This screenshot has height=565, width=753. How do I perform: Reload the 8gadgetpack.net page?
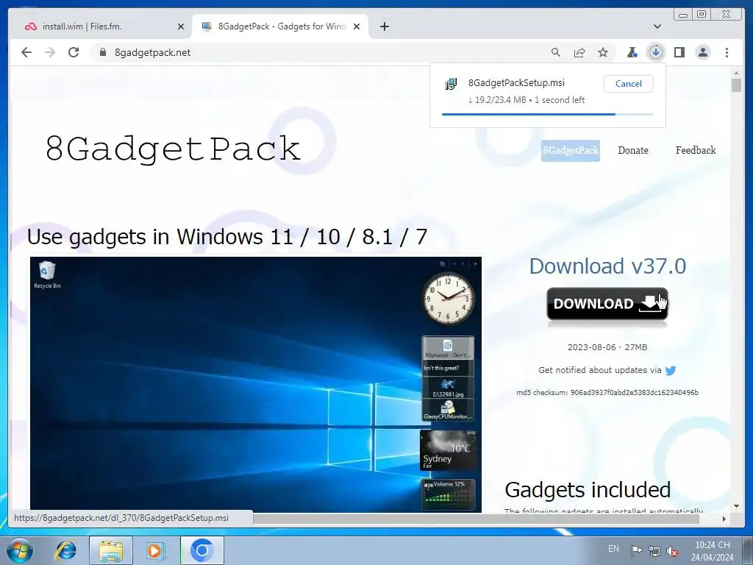(74, 52)
